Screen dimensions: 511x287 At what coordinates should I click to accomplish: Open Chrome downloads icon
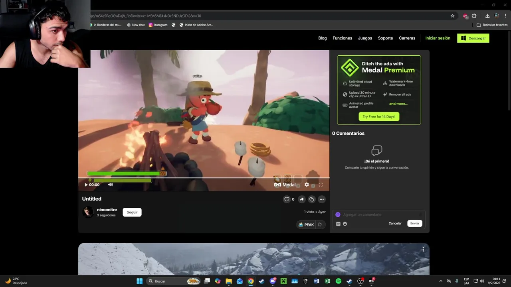pyautogui.click(x=487, y=16)
